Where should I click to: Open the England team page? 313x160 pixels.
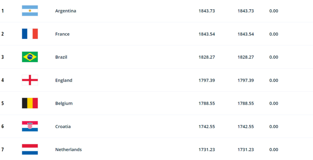[x=64, y=80]
